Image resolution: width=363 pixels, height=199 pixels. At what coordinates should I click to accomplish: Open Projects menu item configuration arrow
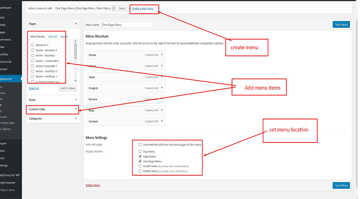pos(162,88)
